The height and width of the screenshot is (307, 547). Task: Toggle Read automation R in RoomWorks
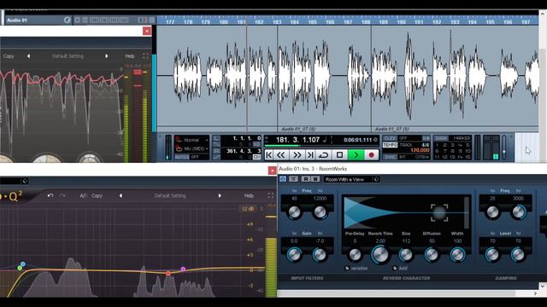(306, 179)
